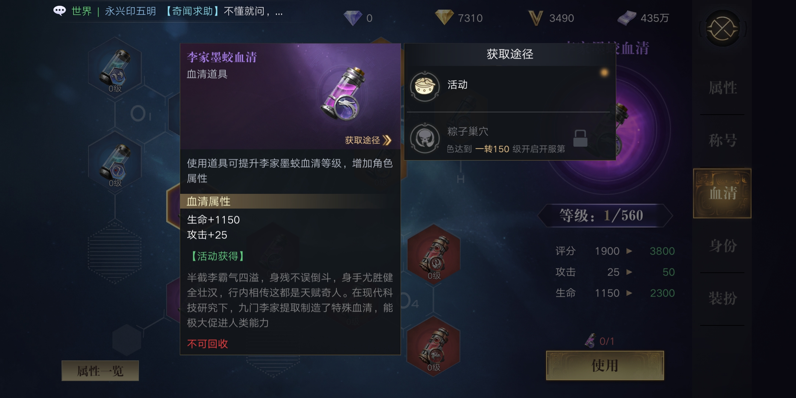This screenshot has height=398, width=796.
Task: Tap the banknote cash icon
Action: 627,18
